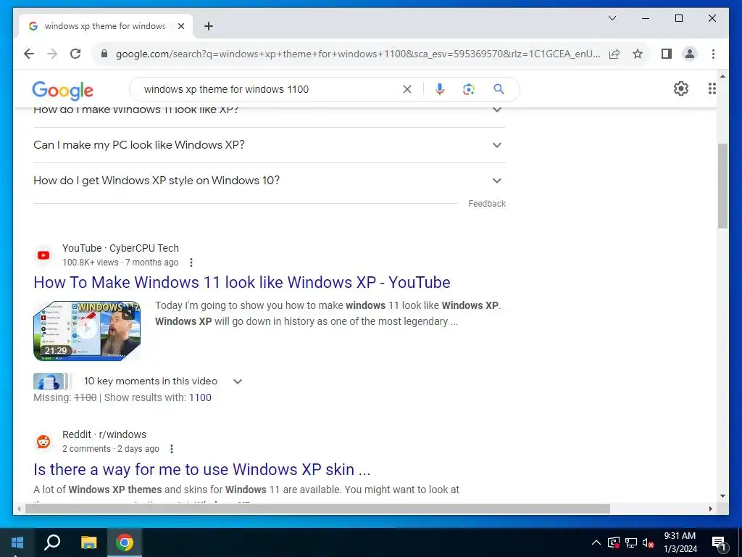Open the Google apps grid

click(x=712, y=88)
